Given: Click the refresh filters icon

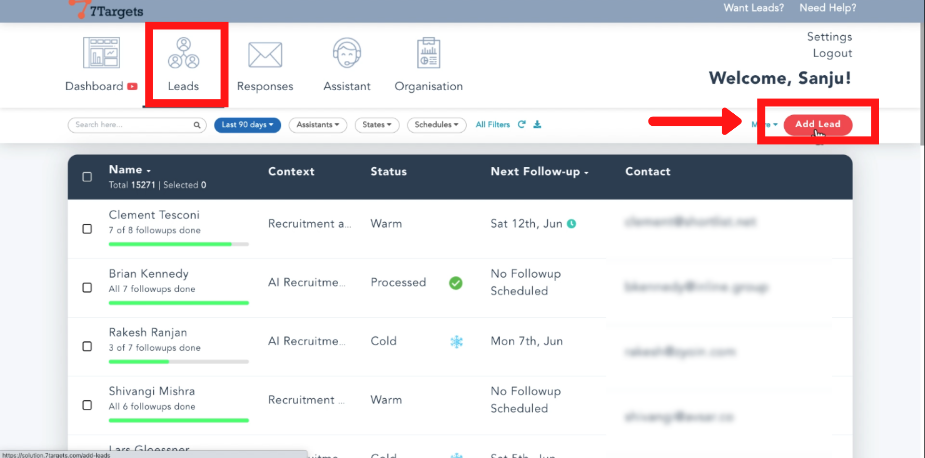Looking at the screenshot, I should [x=521, y=124].
